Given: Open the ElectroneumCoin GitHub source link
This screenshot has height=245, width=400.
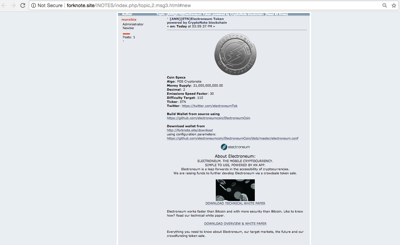Looking at the screenshot, I should click(x=208, y=118).
